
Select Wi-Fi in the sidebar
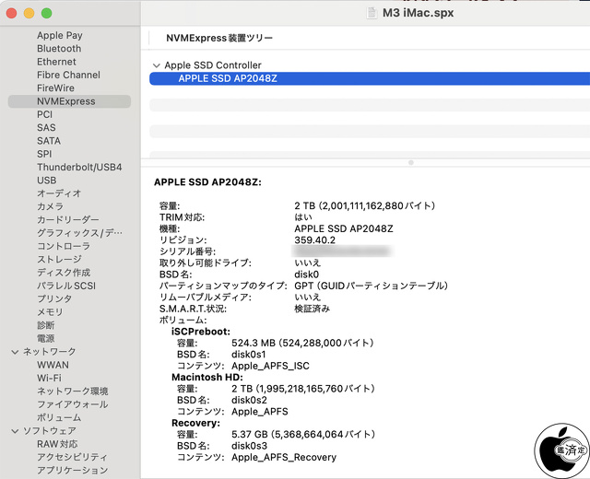49,379
